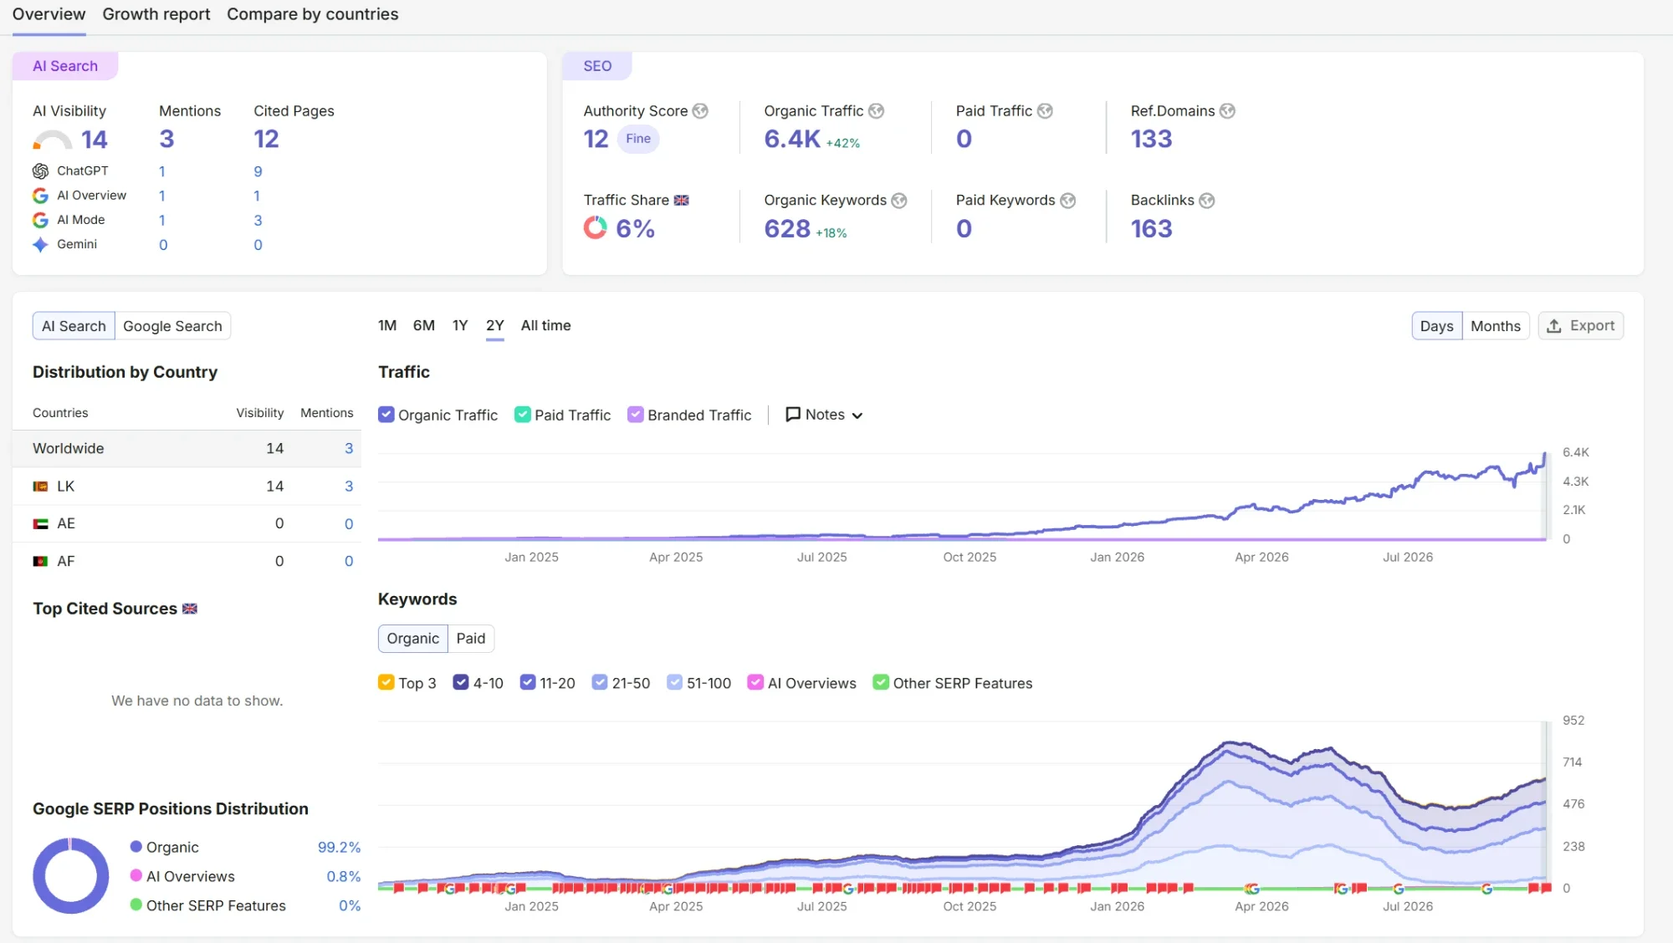The image size is (1673, 943).
Task: Toggle the 21-50 positions checkbox
Action: click(x=600, y=683)
